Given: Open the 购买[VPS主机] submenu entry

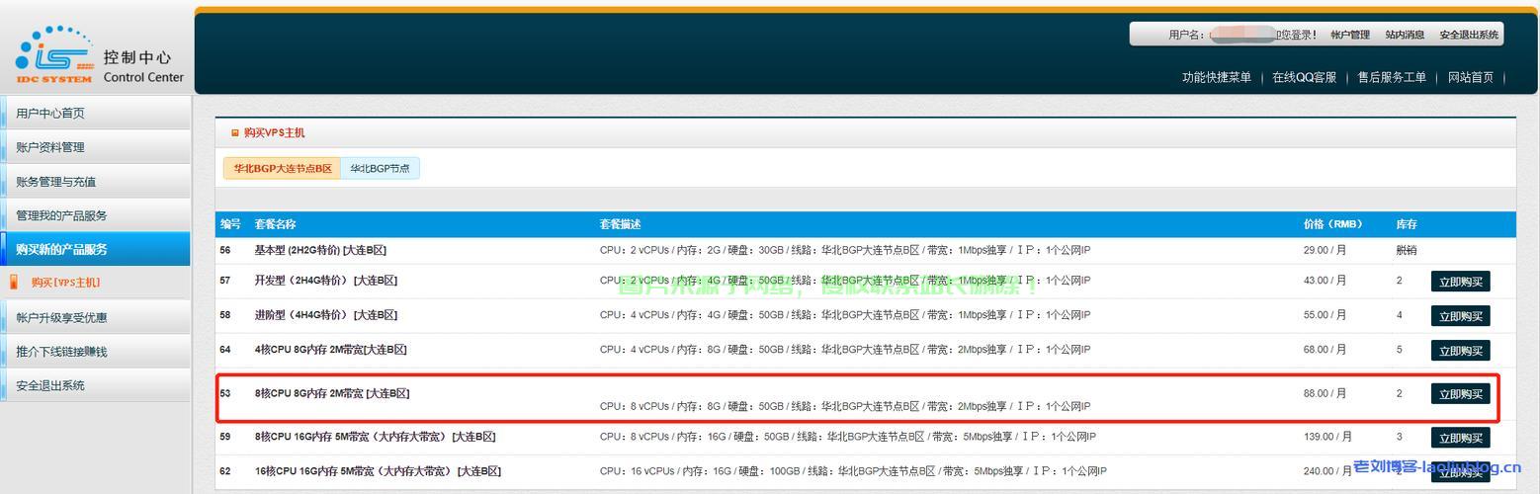Looking at the screenshot, I should [x=65, y=283].
